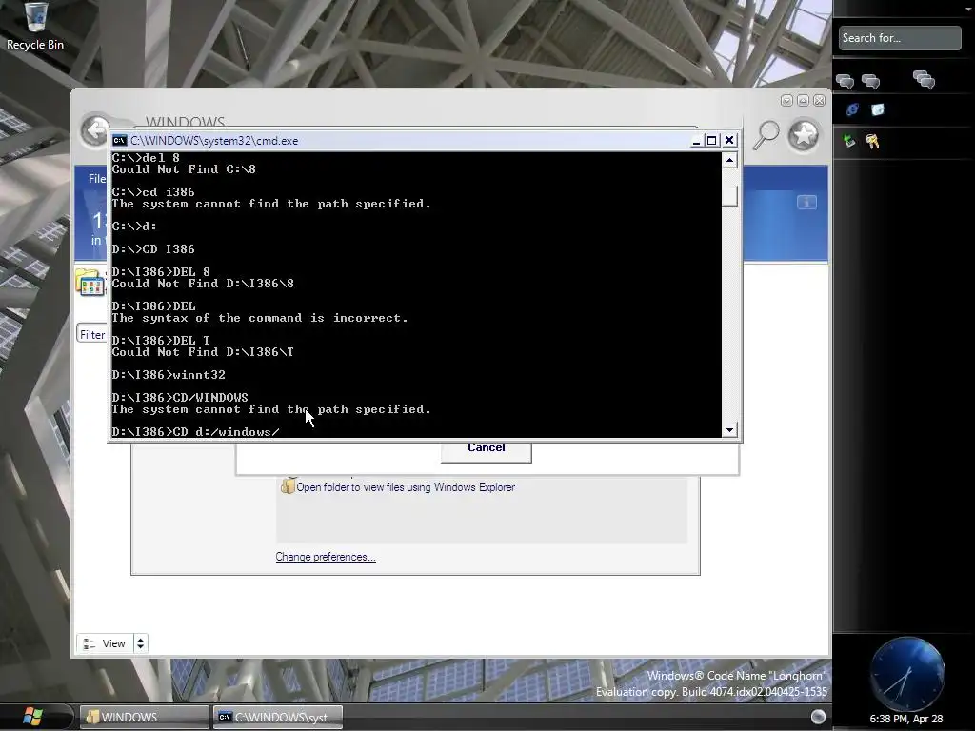The width and height of the screenshot is (975, 731).
Task: Click Cancel in the dialog behind cmd
Action: (x=487, y=451)
